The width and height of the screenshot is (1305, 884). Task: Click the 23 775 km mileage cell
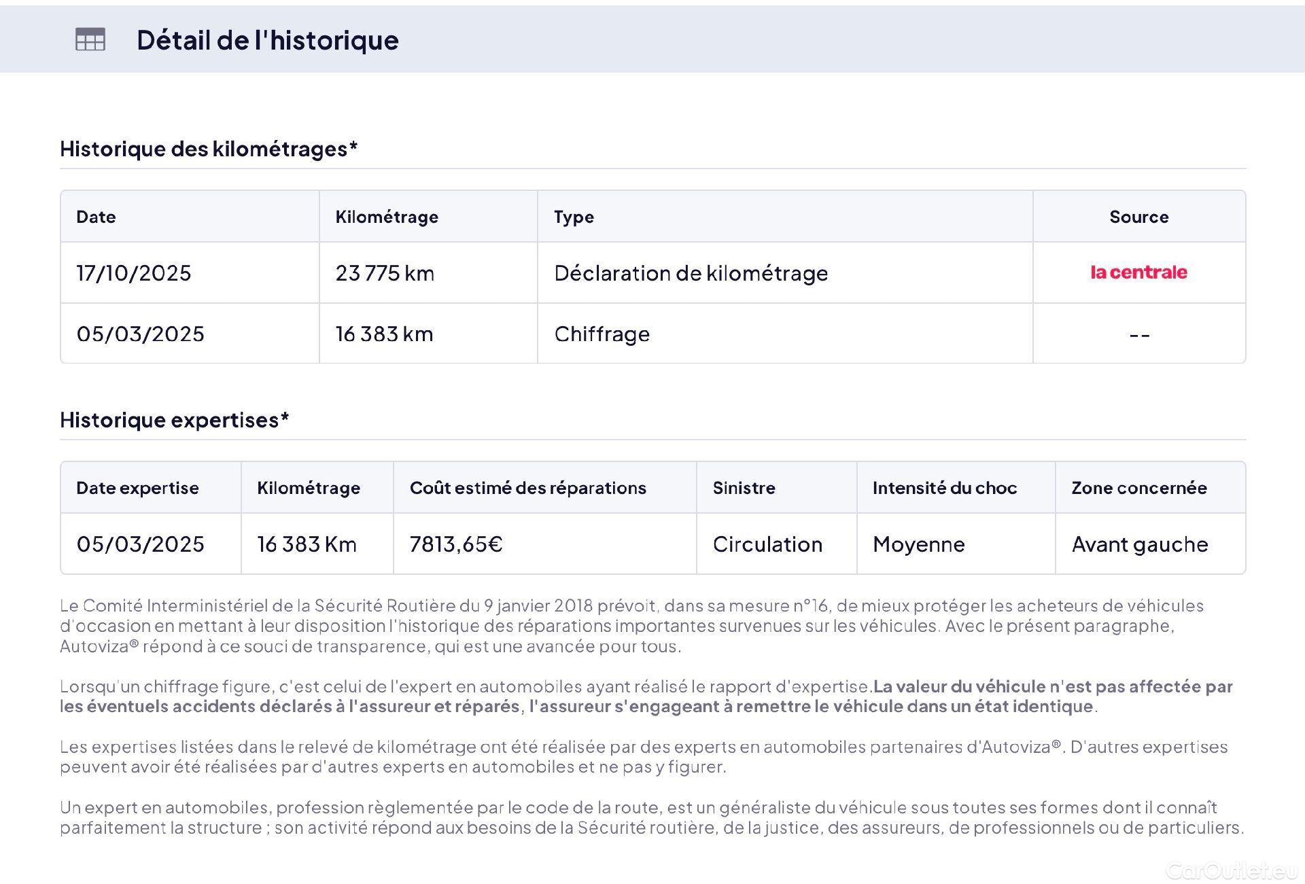[x=385, y=273]
